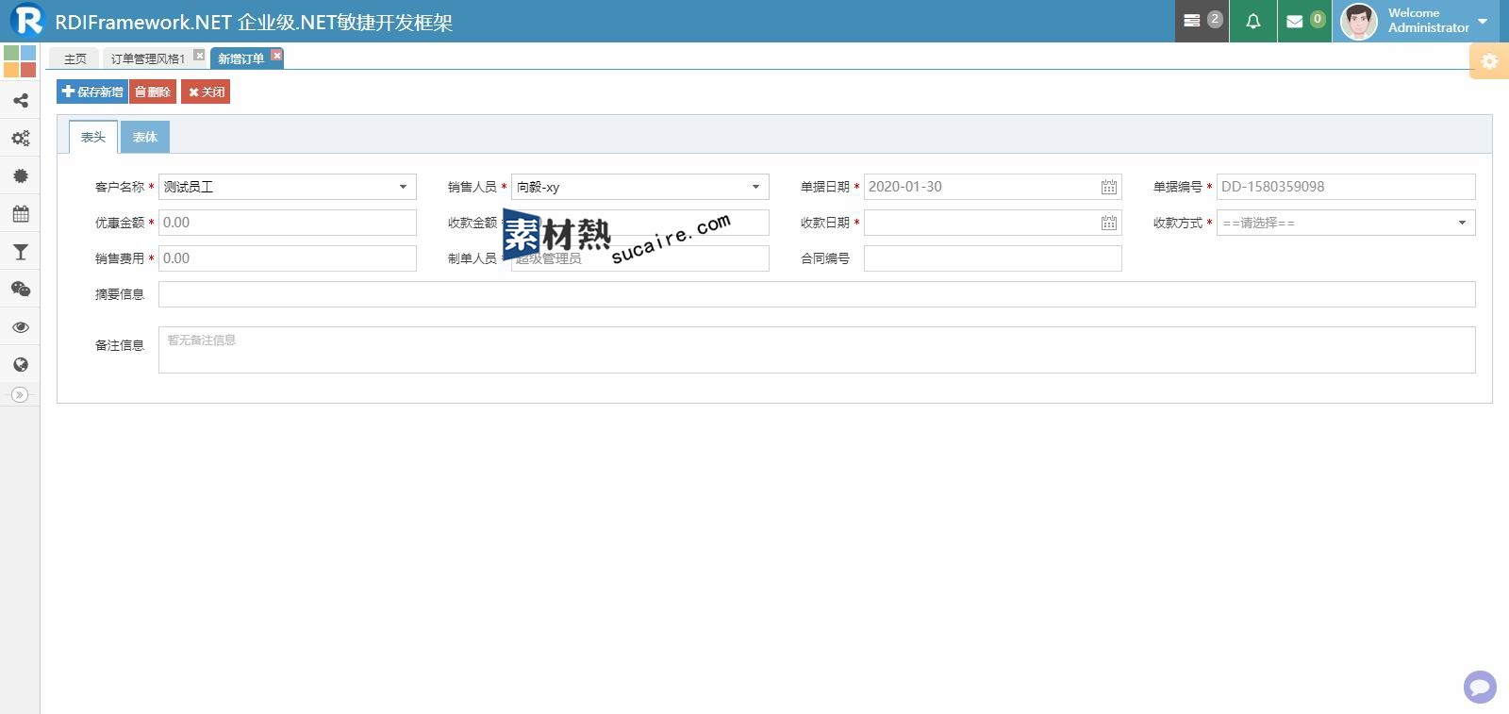The width and height of the screenshot is (1509, 714).
Task: Open the notifications bell icon
Action: pyautogui.click(x=1253, y=21)
